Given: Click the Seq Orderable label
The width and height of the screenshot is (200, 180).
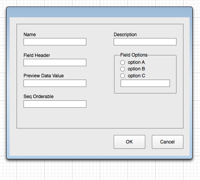Looking at the screenshot, I should coord(39,97).
